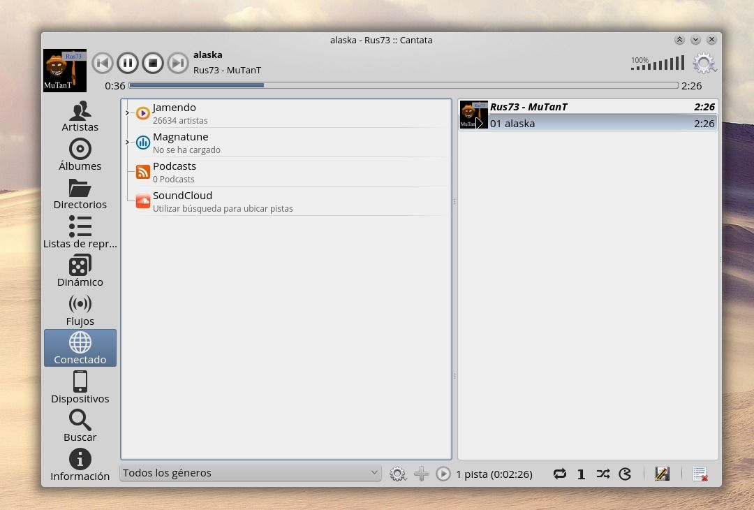Go back to the previous track
Image resolution: width=754 pixels, height=510 pixels.
(x=102, y=64)
